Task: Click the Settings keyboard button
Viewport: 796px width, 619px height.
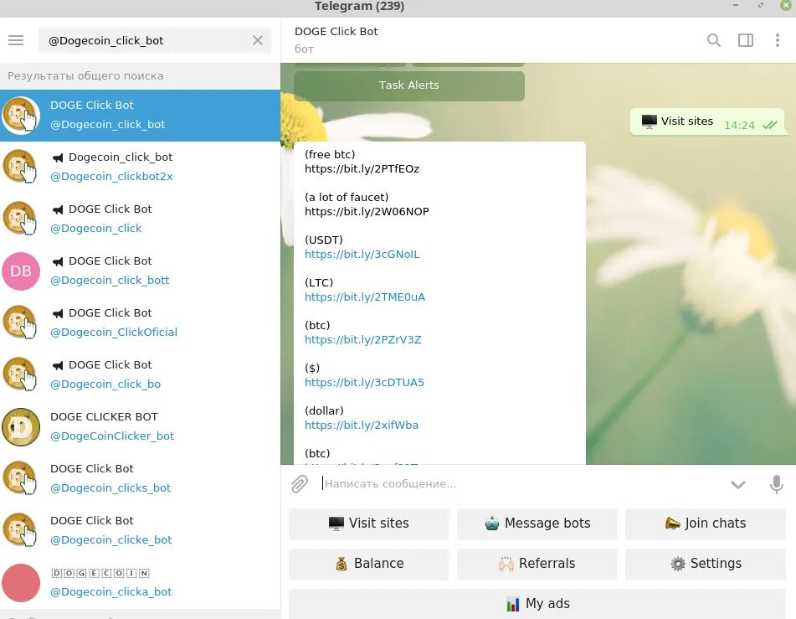Action: 705,564
